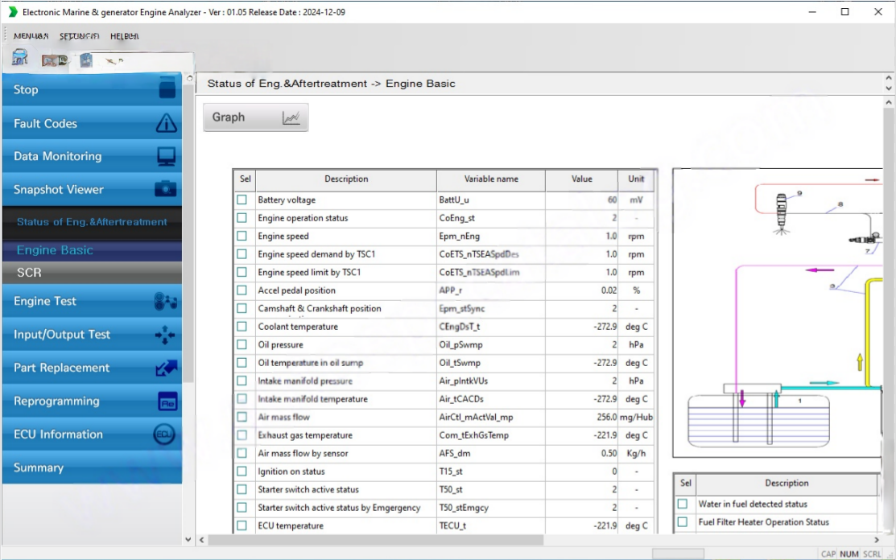
Task: Click the Data Monitoring monitor icon
Action: pos(166,156)
